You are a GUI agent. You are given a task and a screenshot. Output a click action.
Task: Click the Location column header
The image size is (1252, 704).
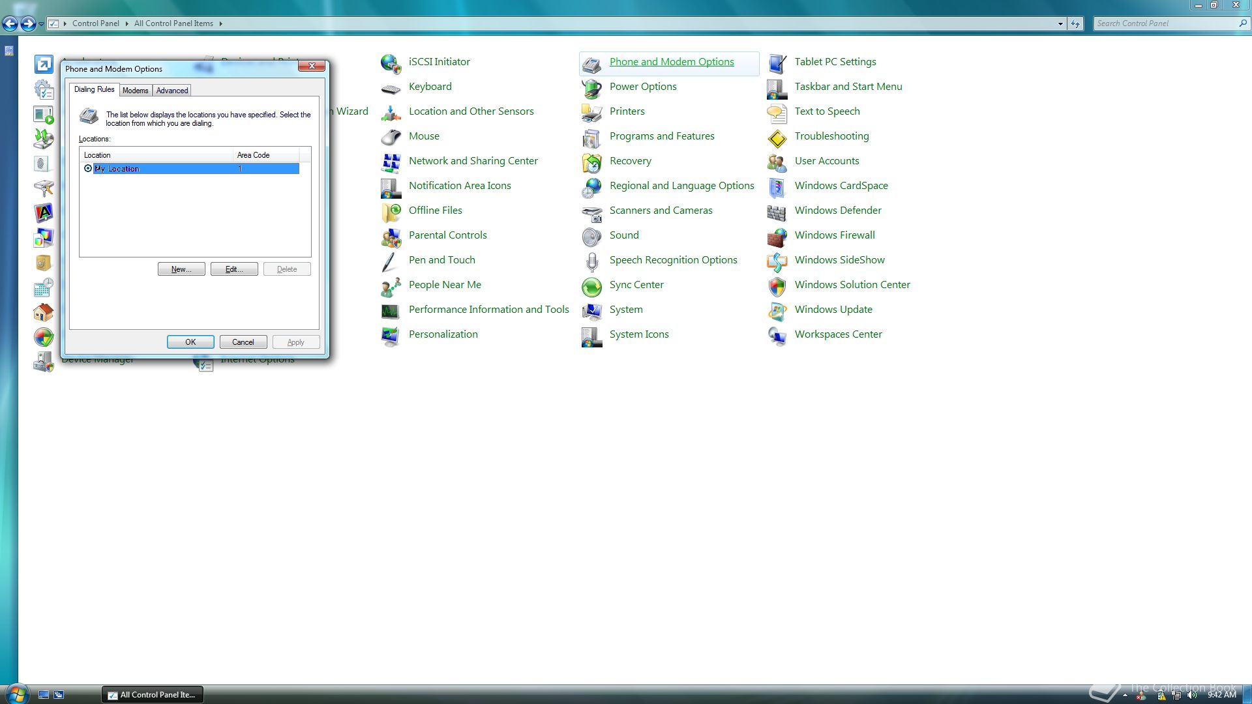[x=156, y=155]
